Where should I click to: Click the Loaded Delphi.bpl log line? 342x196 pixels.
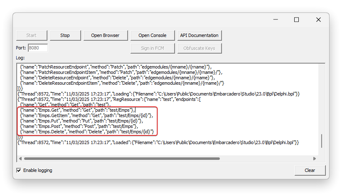(158, 142)
